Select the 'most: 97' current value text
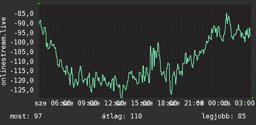 [26, 116]
